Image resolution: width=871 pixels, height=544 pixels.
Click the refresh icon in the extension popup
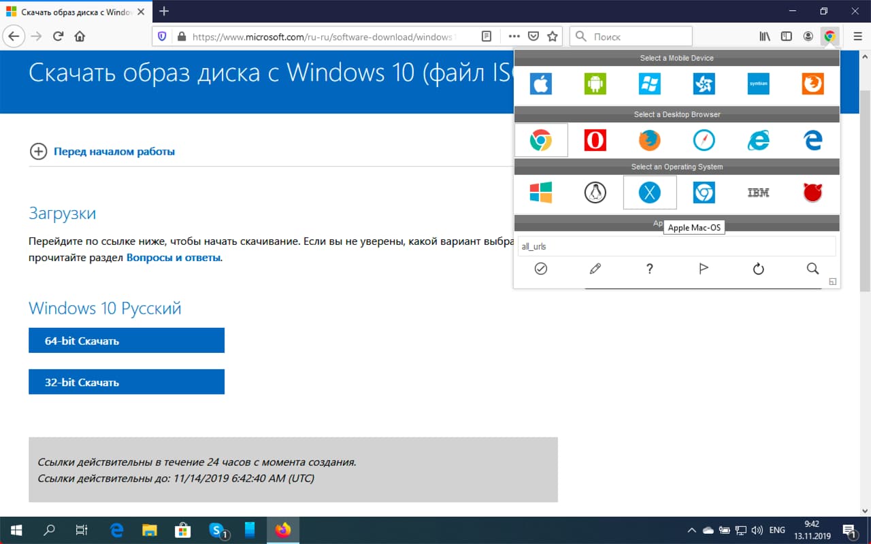pos(758,269)
